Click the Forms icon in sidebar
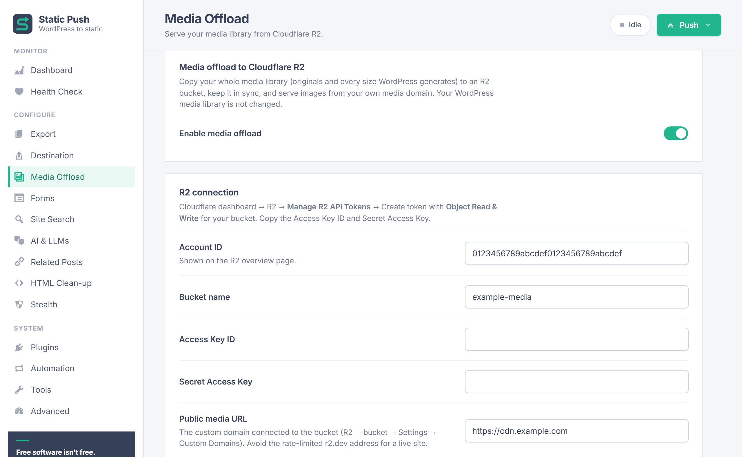The height and width of the screenshot is (457, 742). point(19,198)
